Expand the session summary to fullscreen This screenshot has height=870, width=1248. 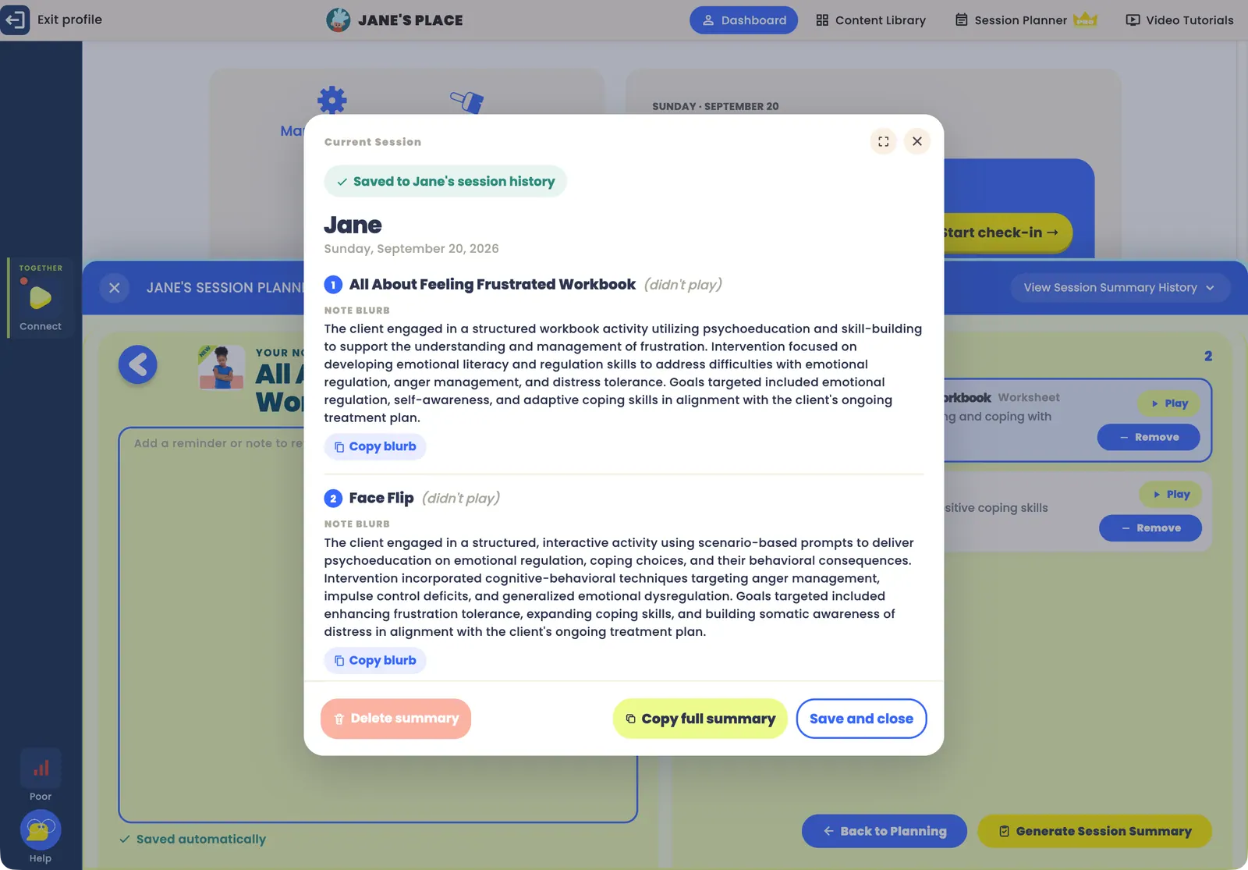click(883, 141)
